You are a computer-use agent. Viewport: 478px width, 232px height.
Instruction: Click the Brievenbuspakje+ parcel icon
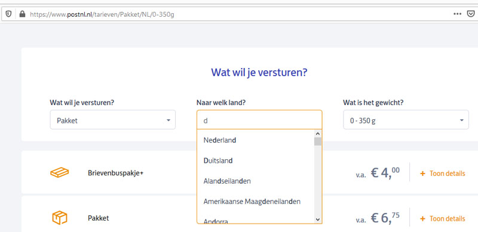point(59,172)
